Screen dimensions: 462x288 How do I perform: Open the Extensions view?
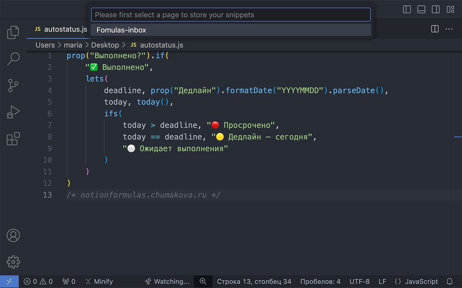click(x=13, y=139)
